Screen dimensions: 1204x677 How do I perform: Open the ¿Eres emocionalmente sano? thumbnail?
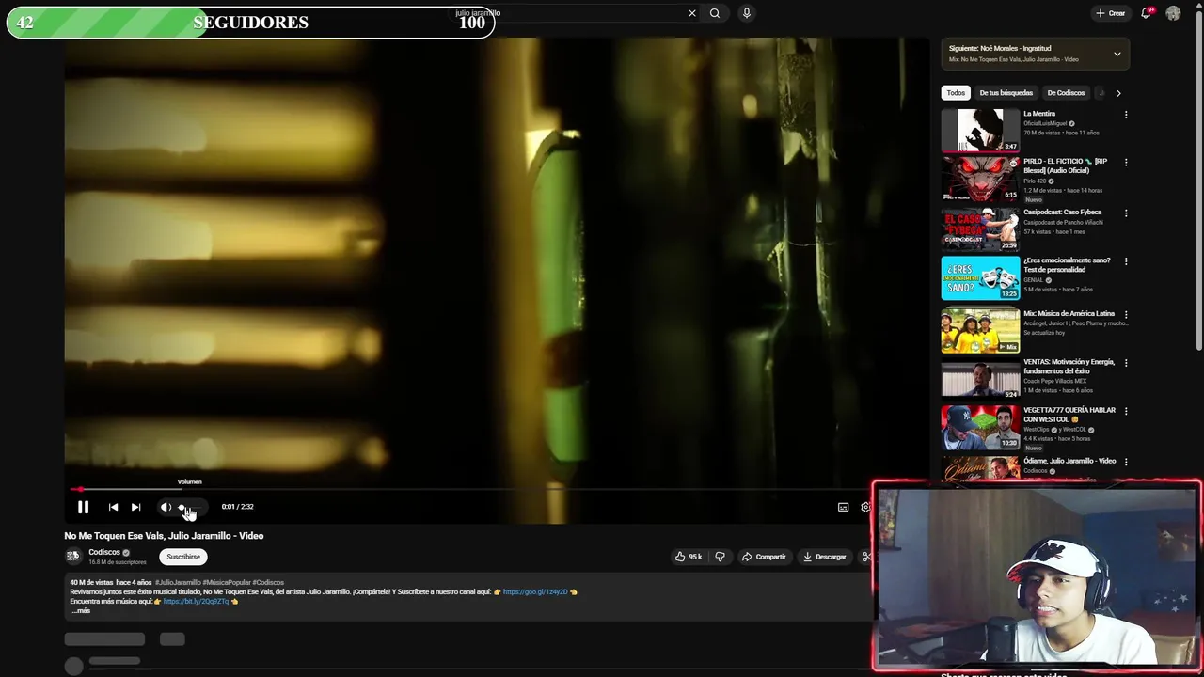tap(980, 278)
